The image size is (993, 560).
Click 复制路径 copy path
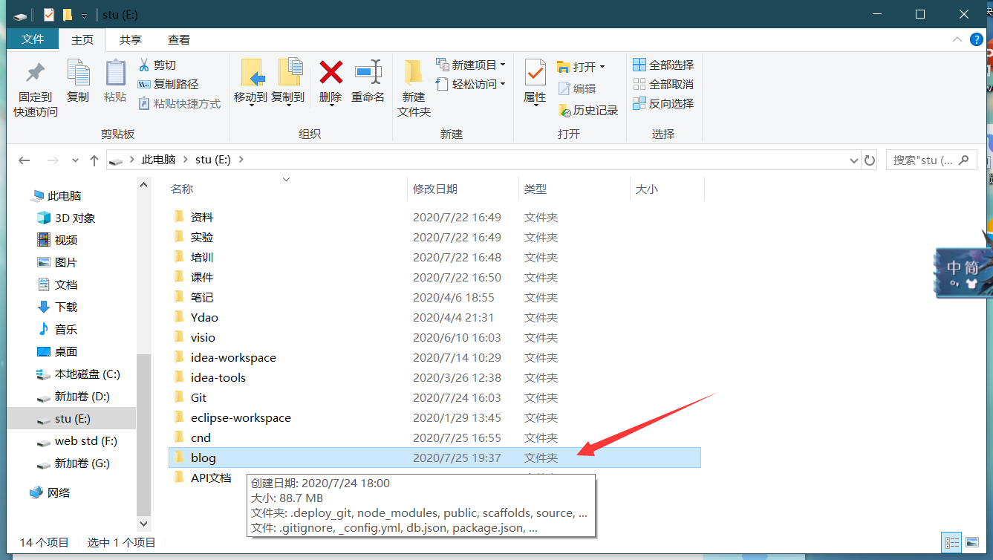coord(168,85)
